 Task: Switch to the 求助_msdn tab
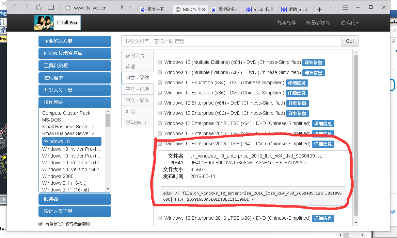[296, 10]
